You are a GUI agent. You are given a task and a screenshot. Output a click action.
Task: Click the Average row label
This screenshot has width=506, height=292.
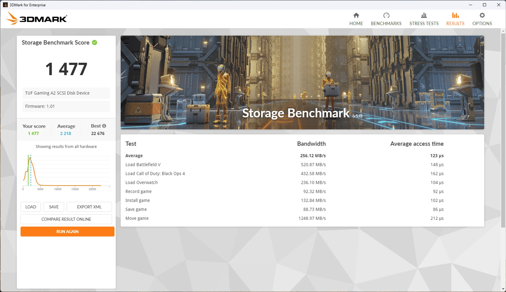coord(134,156)
